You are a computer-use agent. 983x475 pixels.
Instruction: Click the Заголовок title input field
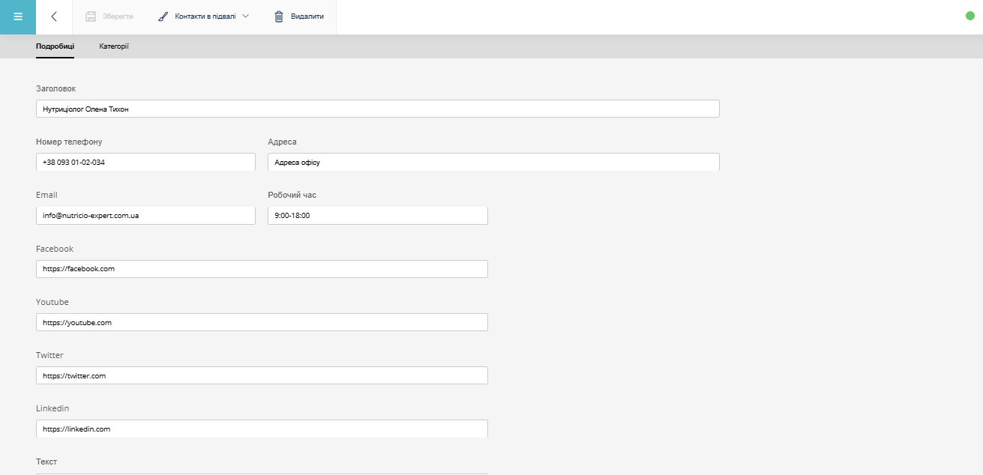(x=377, y=109)
